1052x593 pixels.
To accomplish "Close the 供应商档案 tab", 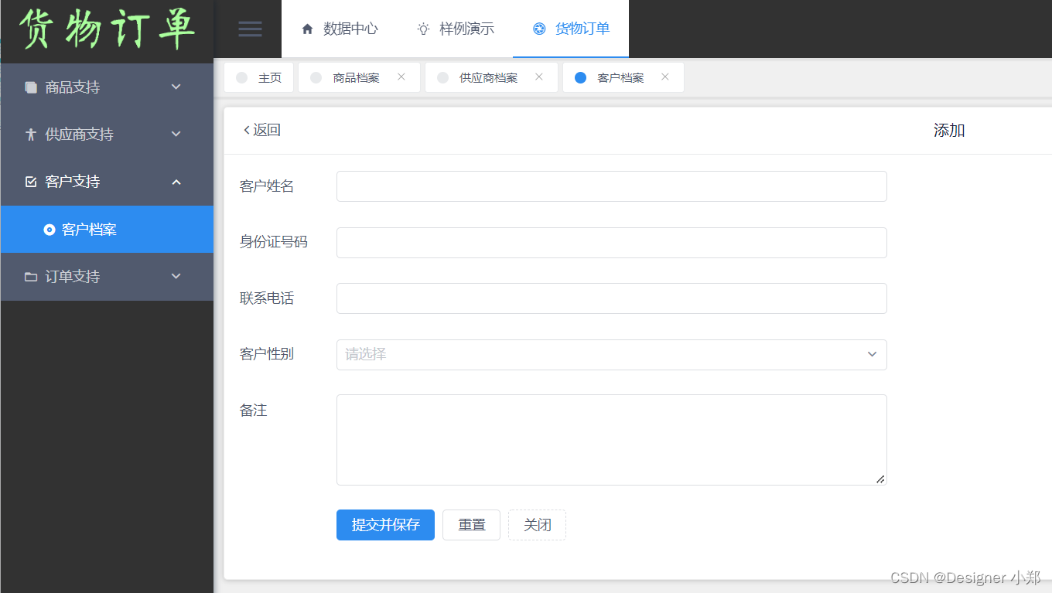I will (x=539, y=77).
